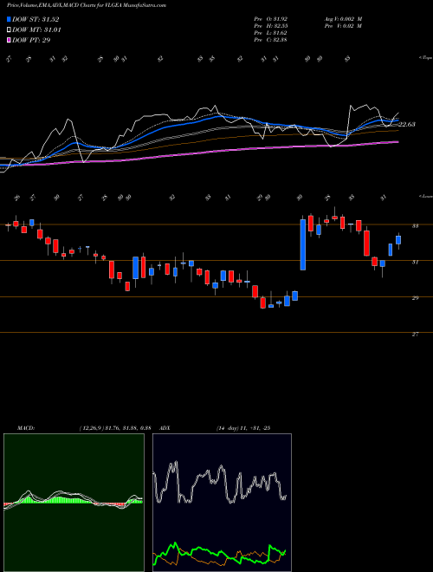Click the ADX indicator chart panel
Image resolution: width=433 pixels, height=572 pixels.
[222, 503]
